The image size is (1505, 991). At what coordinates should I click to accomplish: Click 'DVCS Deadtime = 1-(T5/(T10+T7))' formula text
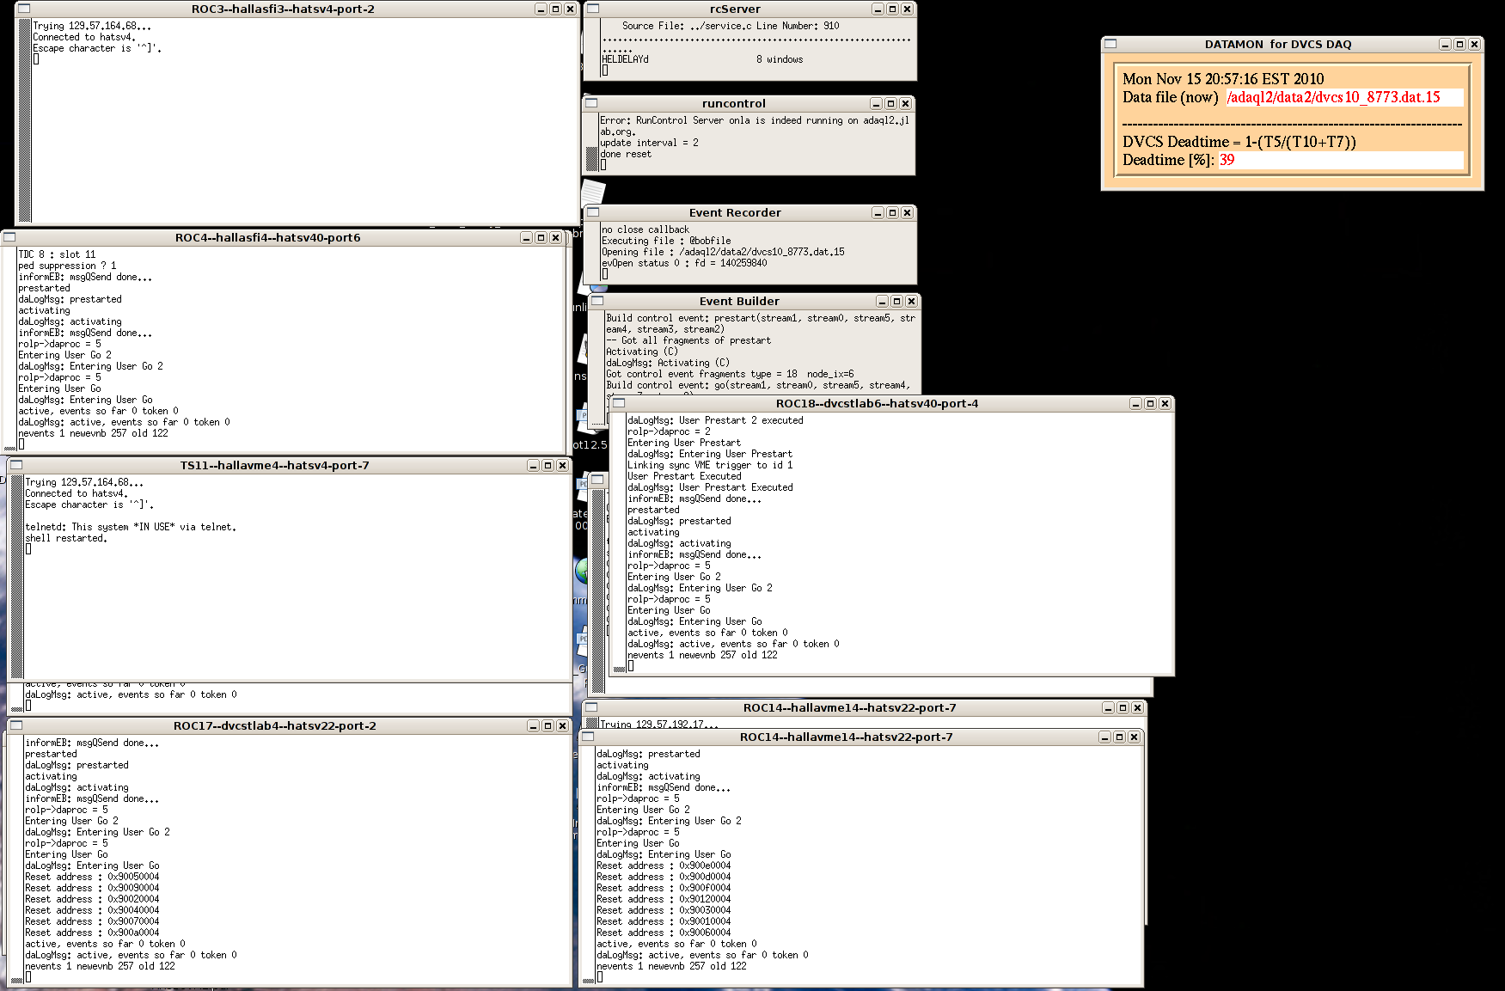click(1239, 142)
